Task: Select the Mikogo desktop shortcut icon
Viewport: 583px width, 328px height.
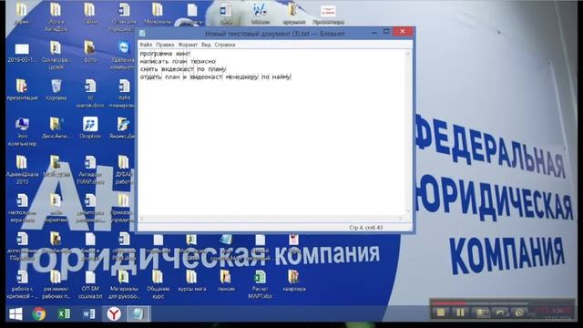Action: click(x=260, y=14)
